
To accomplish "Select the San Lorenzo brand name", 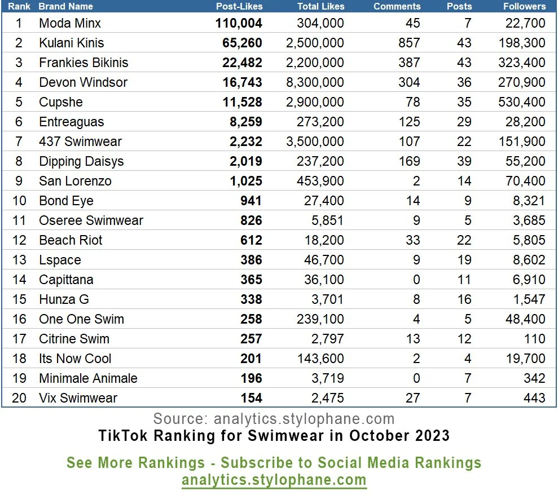I will click(x=76, y=181).
